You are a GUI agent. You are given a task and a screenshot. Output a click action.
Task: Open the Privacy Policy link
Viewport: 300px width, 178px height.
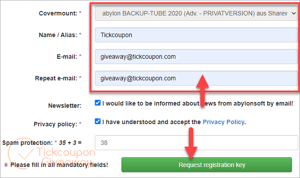(x=223, y=122)
